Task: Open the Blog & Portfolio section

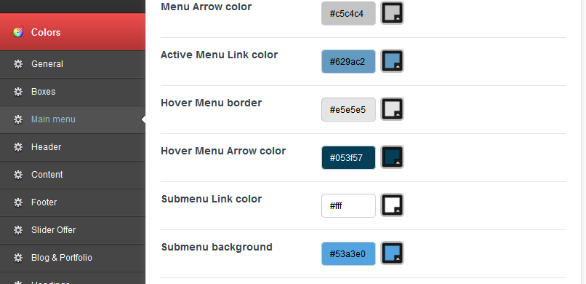Action: click(73, 259)
